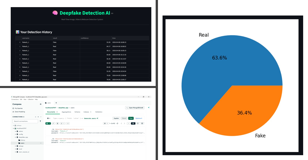
Task: Click the delete trash icon in the documents toolbar
Action: (57, 123)
